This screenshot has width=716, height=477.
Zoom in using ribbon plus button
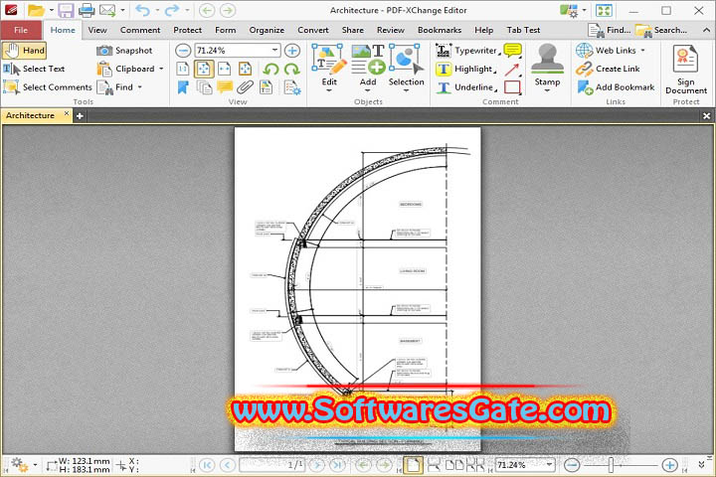(x=292, y=51)
